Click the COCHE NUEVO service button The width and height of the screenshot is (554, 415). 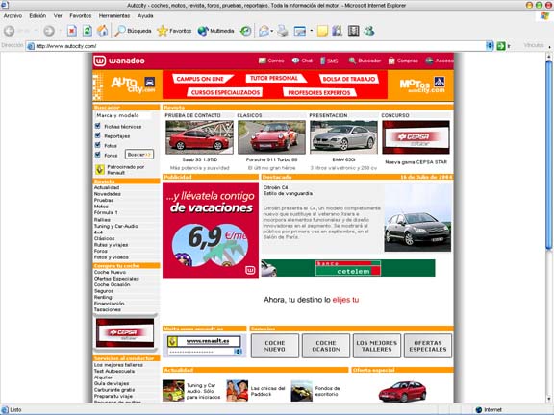point(275,346)
